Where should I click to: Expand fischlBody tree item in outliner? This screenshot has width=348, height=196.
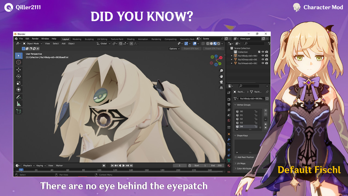232,56
